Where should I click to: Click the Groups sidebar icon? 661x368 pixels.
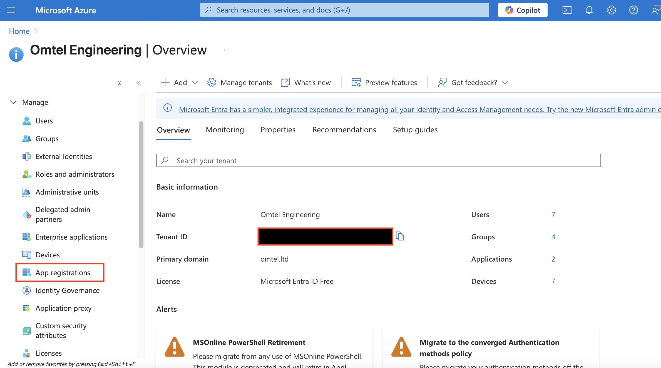(x=26, y=139)
